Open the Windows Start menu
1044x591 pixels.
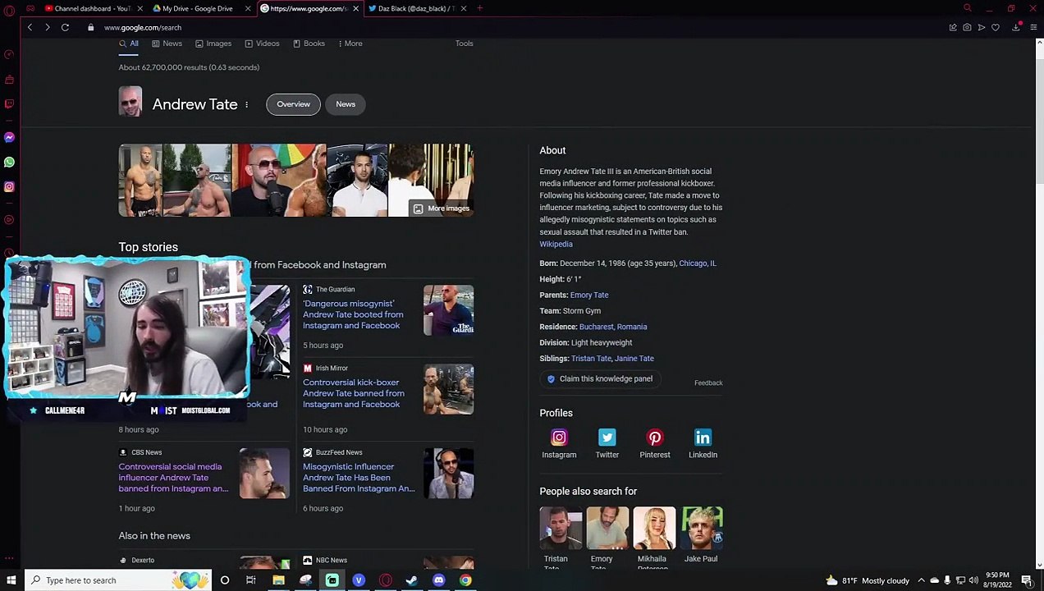pos(11,580)
